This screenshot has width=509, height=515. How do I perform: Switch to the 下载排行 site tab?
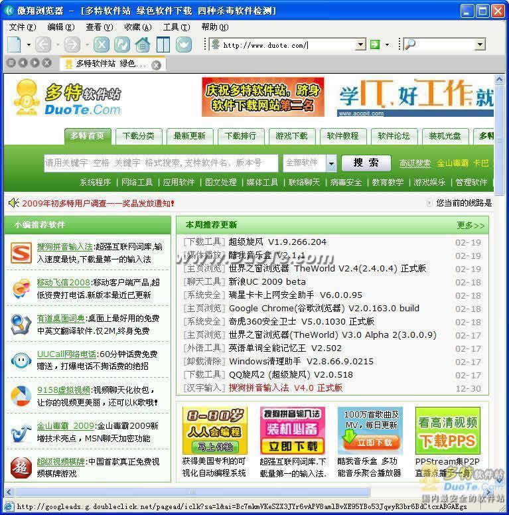pos(240,135)
